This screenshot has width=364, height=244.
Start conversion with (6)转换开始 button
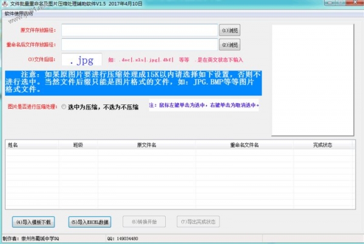pos(143,222)
